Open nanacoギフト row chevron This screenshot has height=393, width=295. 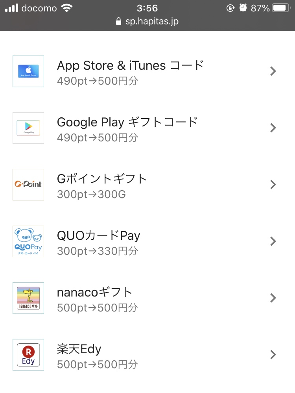273,298
